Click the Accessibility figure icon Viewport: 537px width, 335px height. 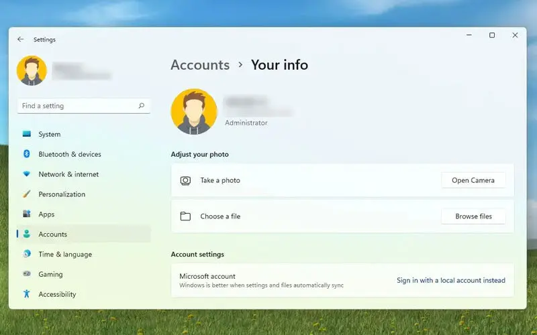click(x=27, y=294)
